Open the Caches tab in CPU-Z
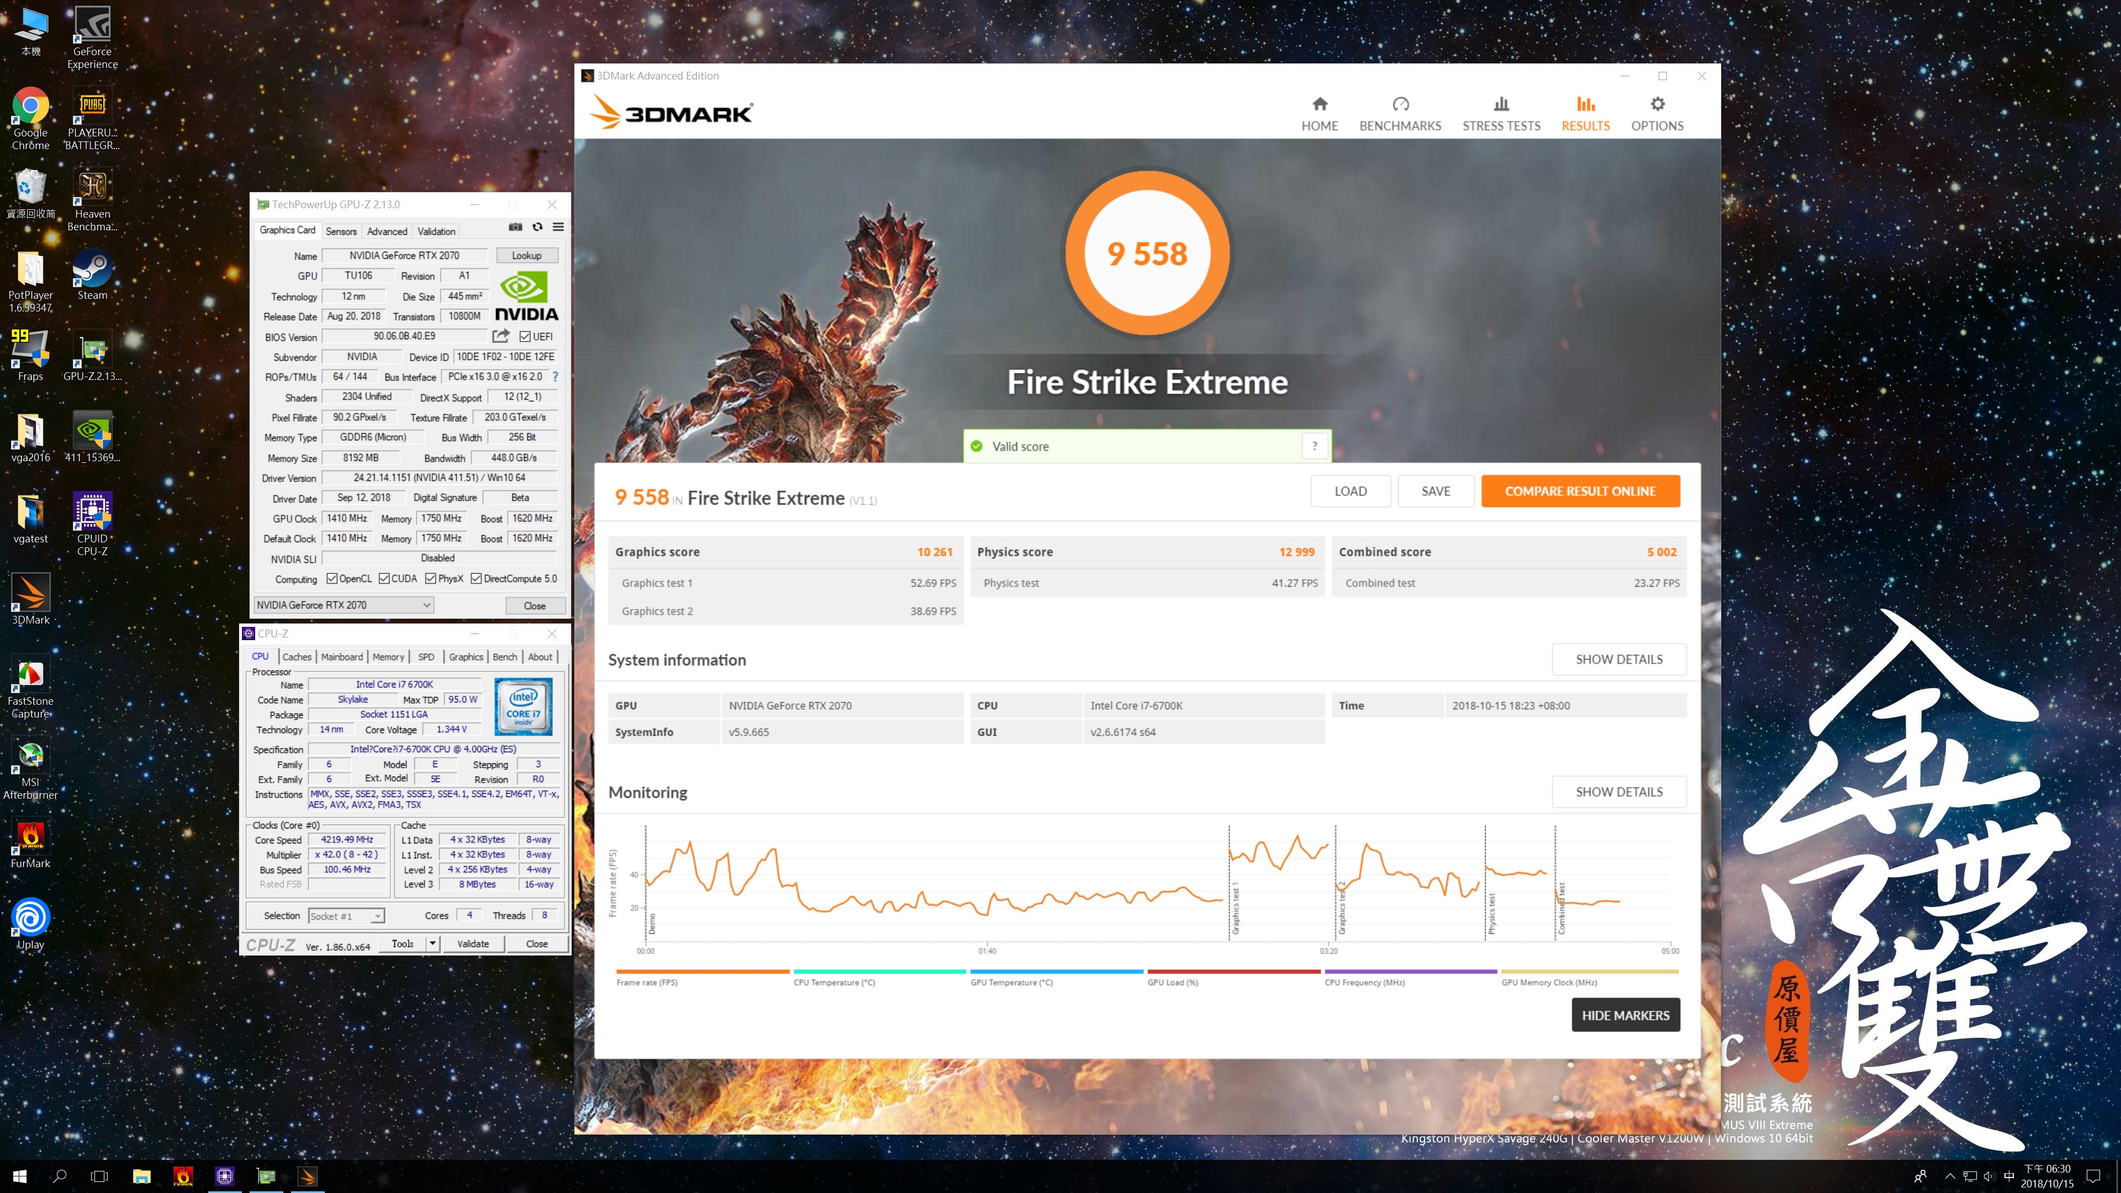Viewport: 2121px width, 1193px height. pos(297,657)
